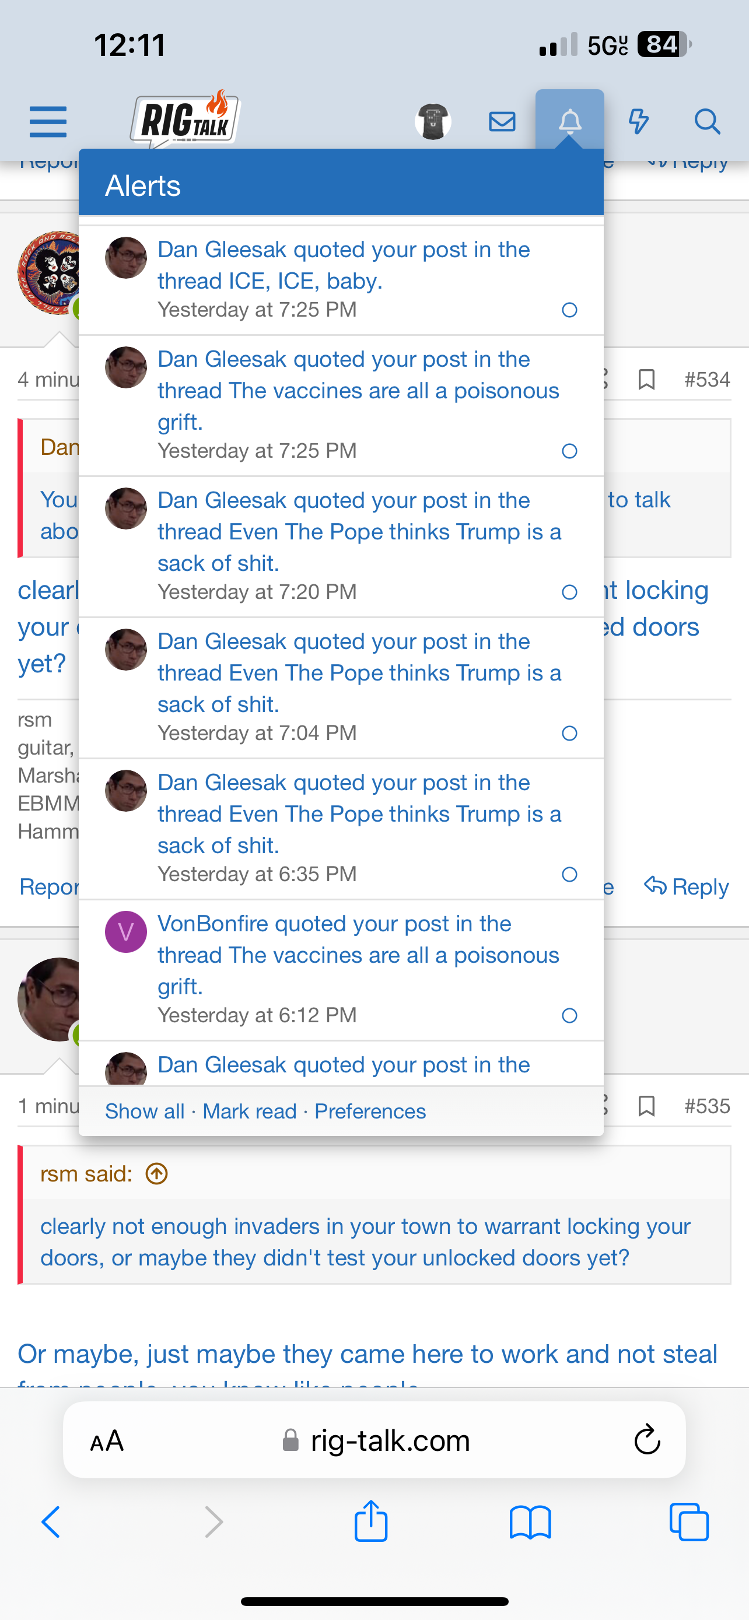Screen dimensions: 749x1620
Task: Click the bell alerts icon
Action: [570, 121]
